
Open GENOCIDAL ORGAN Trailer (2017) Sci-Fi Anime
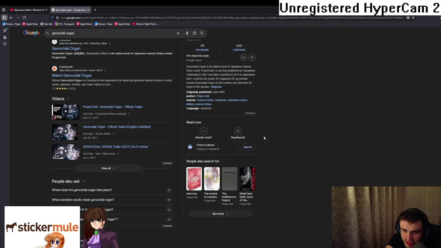click(115, 147)
